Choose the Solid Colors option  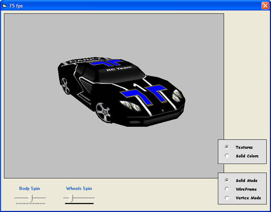[x=227, y=156]
